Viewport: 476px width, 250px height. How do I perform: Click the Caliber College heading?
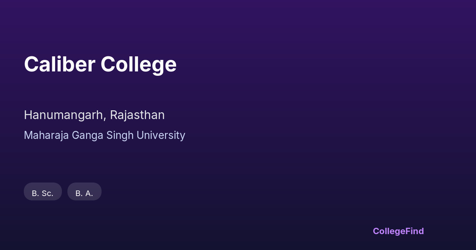click(100, 64)
